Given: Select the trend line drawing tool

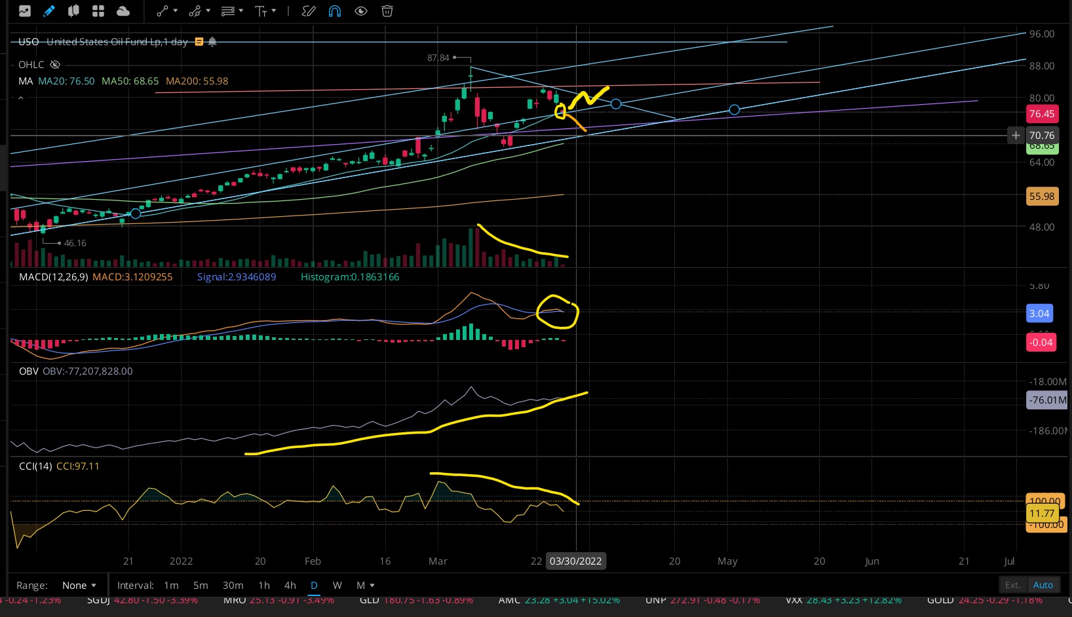Looking at the screenshot, I should (x=163, y=11).
